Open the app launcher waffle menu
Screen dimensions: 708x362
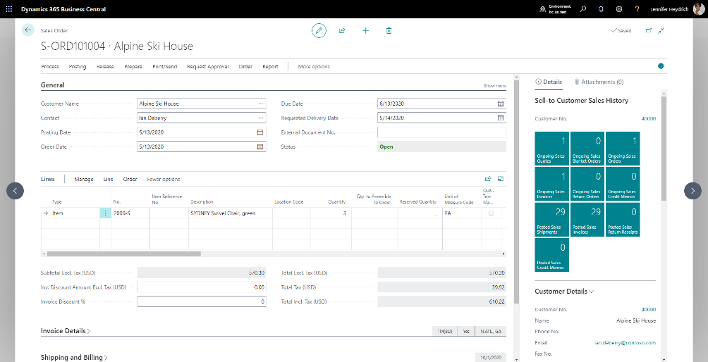(9, 9)
